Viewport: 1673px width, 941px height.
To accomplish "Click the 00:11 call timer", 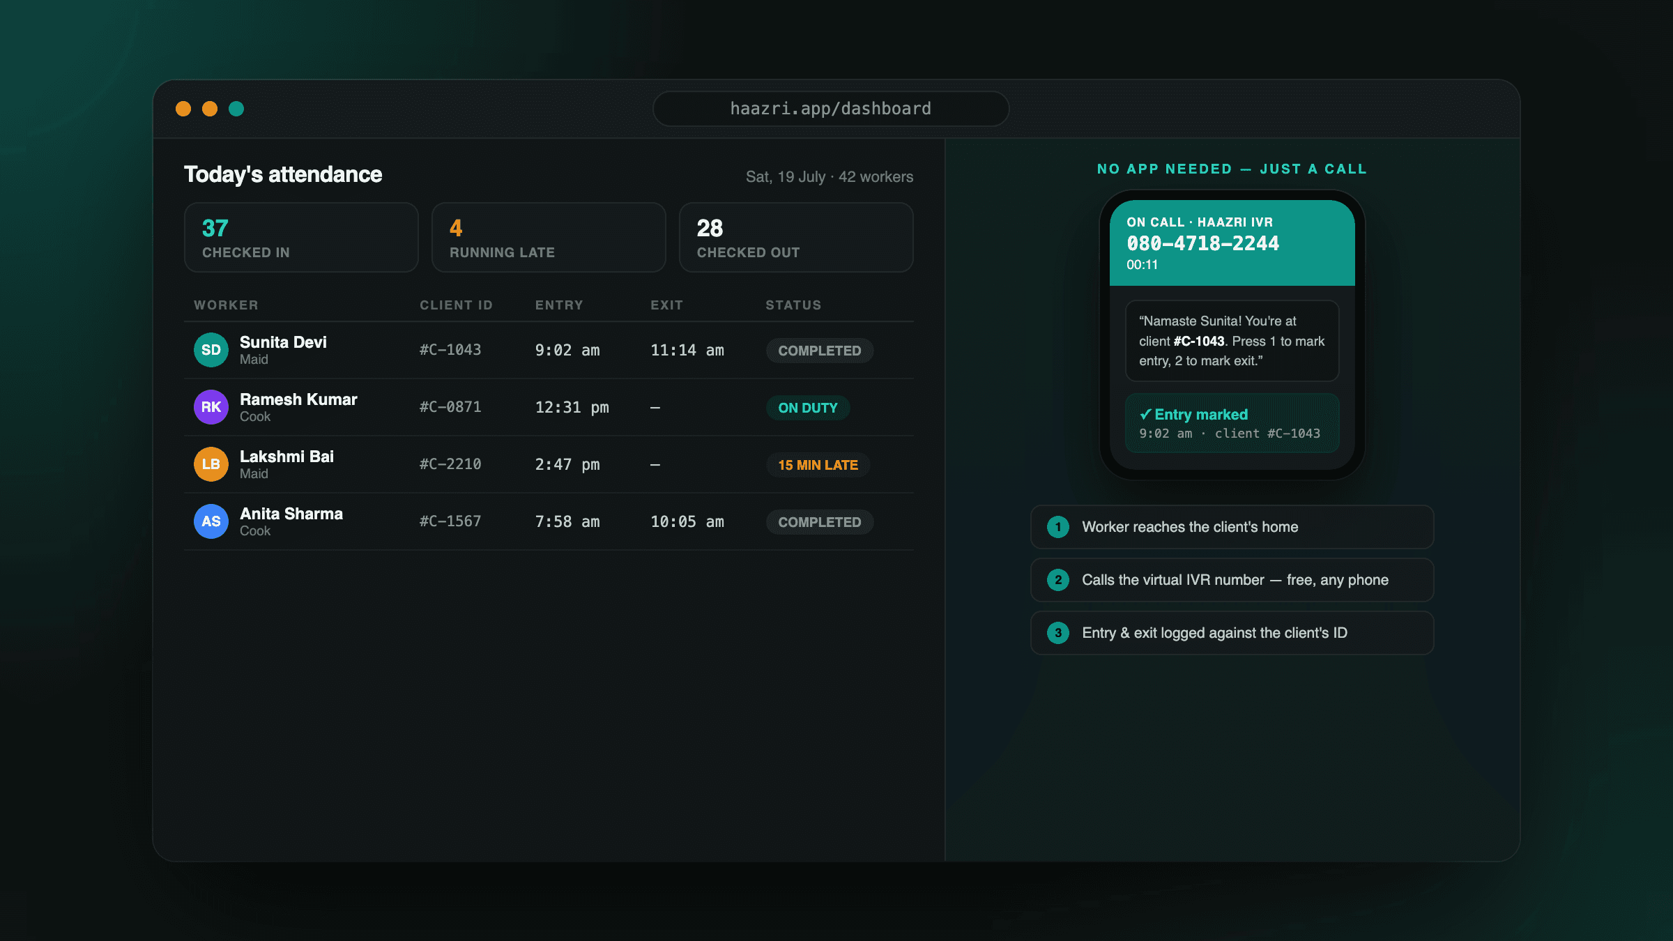I will pos(1142,265).
